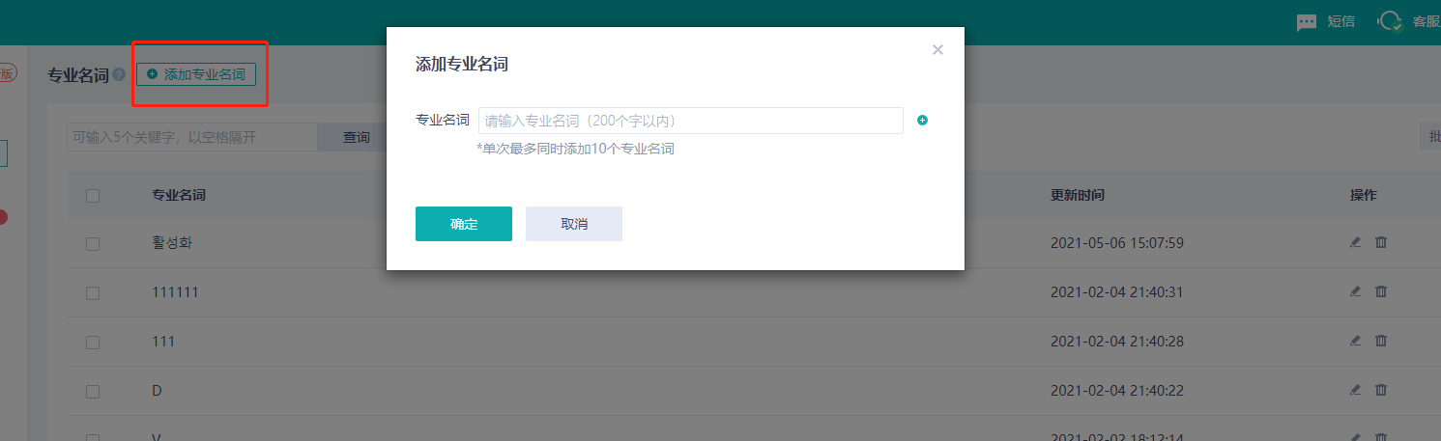Select timestamp 2021-05-06 15:07:59
The image size is (1441, 441).
(1117, 243)
